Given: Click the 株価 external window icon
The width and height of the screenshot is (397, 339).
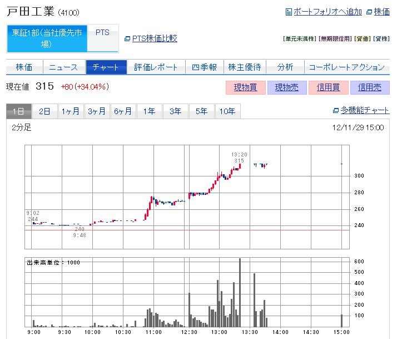Looking at the screenshot, I should coord(370,12).
